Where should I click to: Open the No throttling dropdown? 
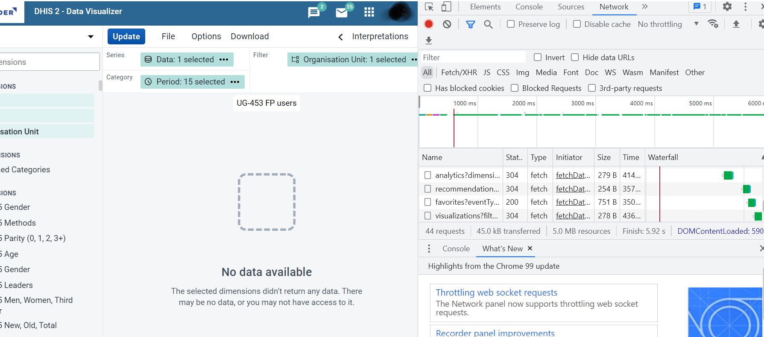point(668,24)
